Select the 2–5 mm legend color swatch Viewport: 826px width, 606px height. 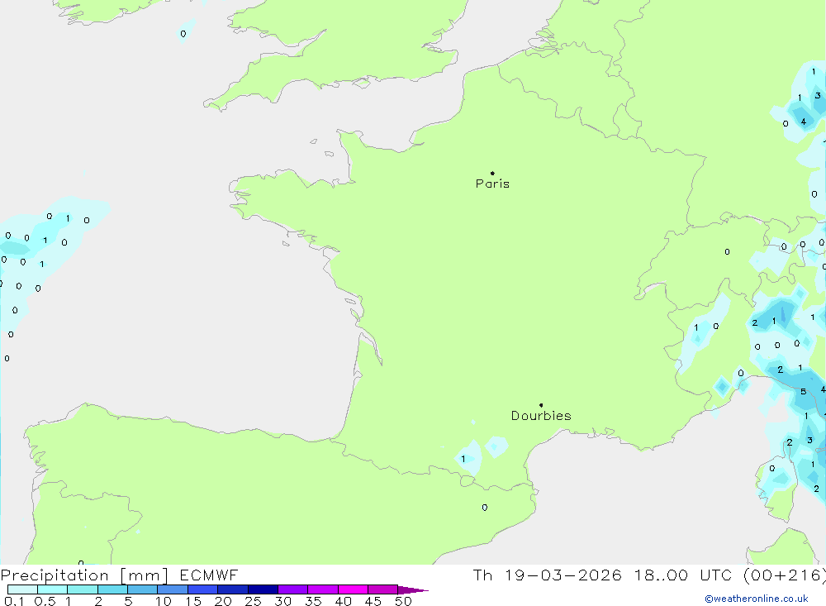point(112,589)
